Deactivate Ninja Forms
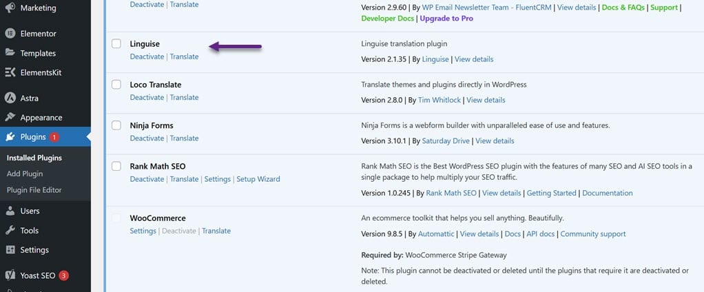This screenshot has width=704, height=292. point(147,138)
